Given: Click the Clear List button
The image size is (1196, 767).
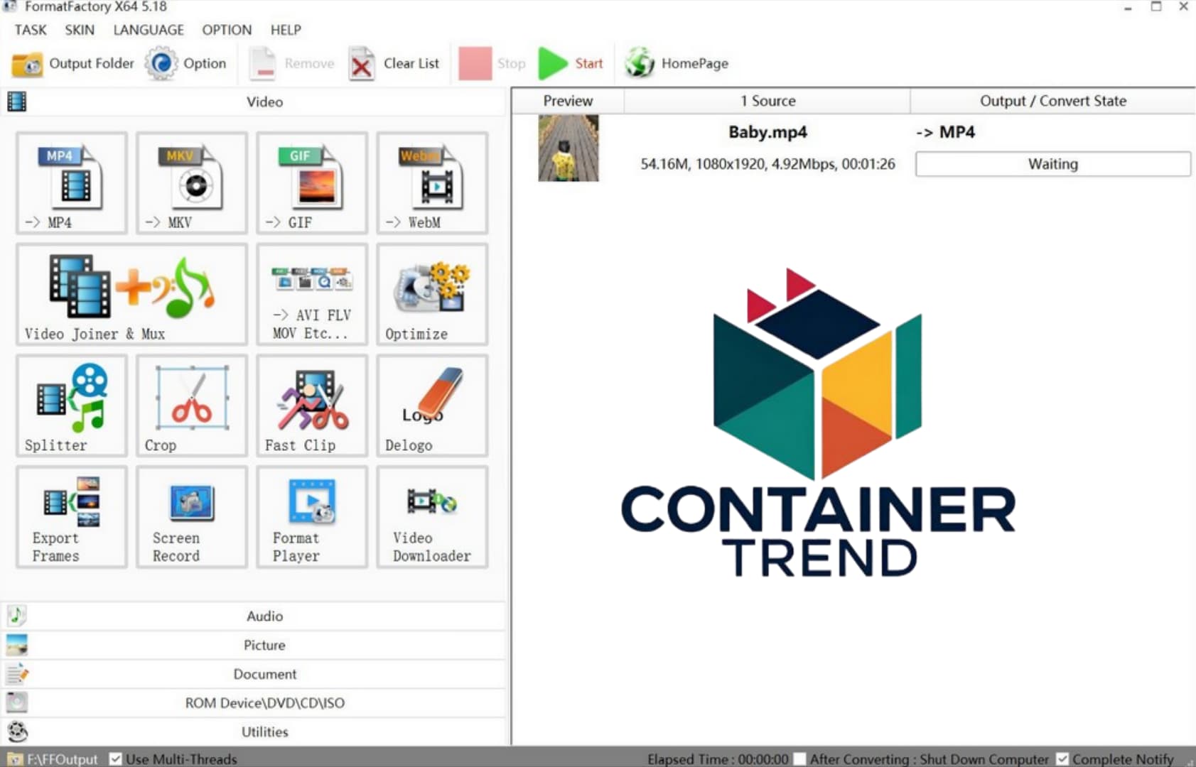Looking at the screenshot, I should pyautogui.click(x=395, y=63).
